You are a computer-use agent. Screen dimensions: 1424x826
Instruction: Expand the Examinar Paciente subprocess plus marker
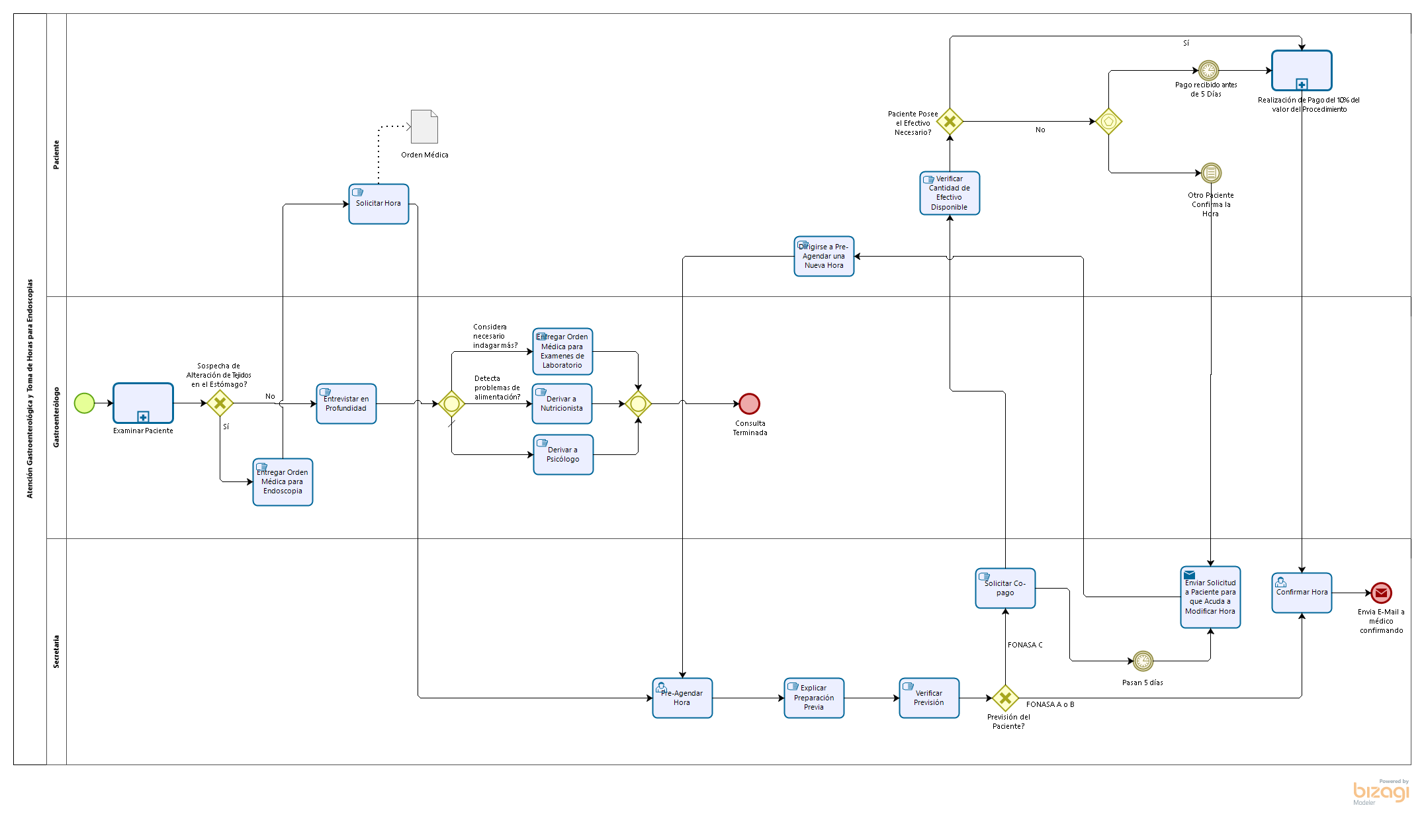click(143, 417)
